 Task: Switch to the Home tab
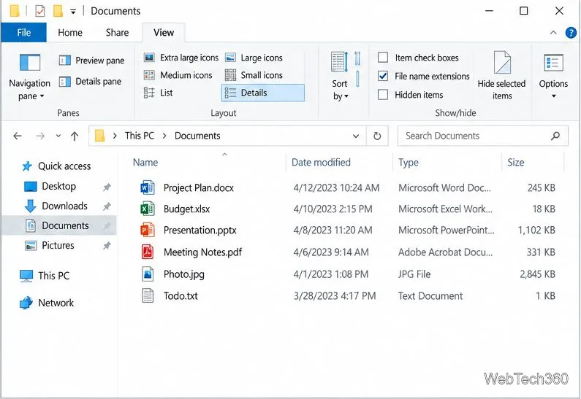click(x=70, y=33)
